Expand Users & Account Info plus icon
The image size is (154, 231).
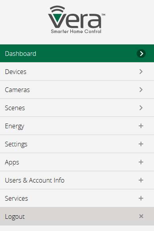(141, 180)
